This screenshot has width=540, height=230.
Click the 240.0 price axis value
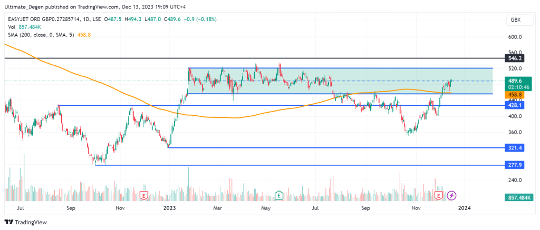[x=514, y=180]
